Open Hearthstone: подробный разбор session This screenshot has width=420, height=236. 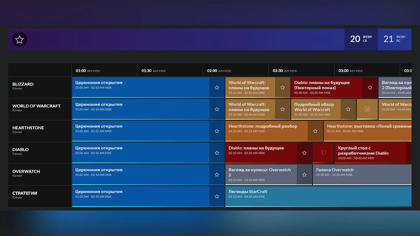click(267, 131)
